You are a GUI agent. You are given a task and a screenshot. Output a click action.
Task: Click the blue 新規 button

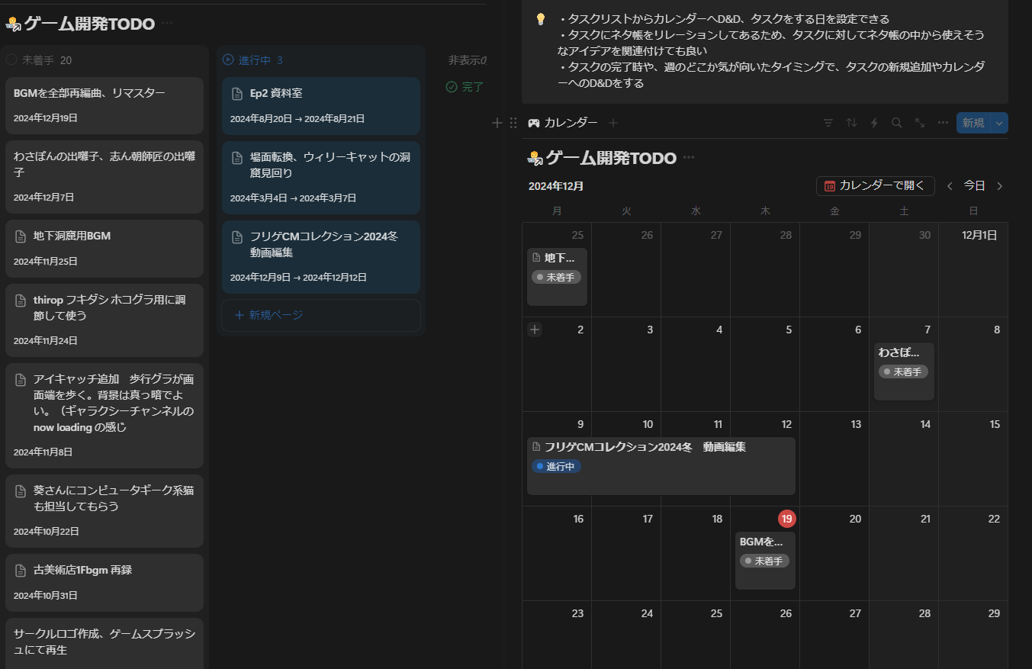973,123
